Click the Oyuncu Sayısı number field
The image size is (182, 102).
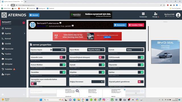58,50
